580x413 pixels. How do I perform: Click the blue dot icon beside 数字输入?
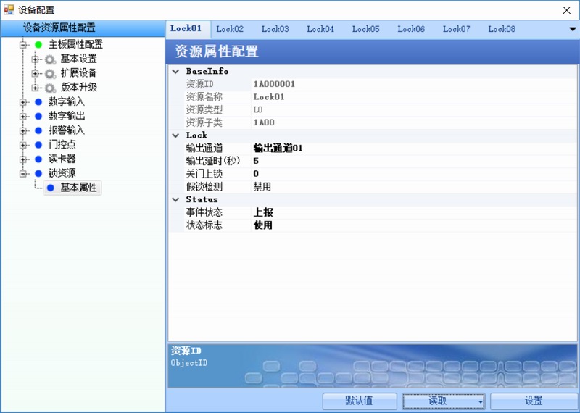(x=38, y=102)
